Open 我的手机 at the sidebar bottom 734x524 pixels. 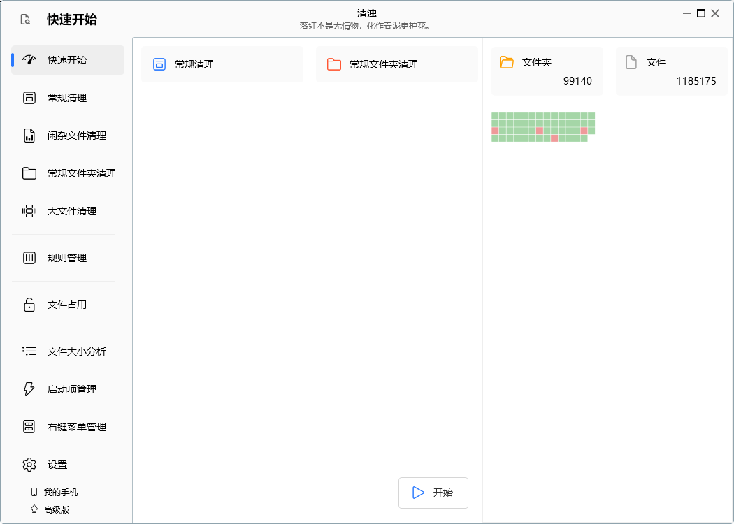coord(52,492)
